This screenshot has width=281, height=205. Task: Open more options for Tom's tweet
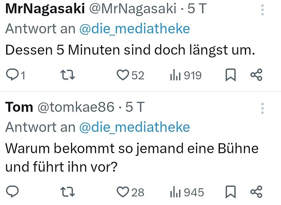click(262, 108)
